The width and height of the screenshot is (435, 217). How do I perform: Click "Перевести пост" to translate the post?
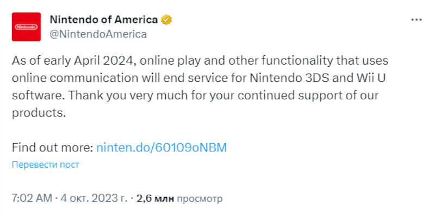(x=45, y=164)
